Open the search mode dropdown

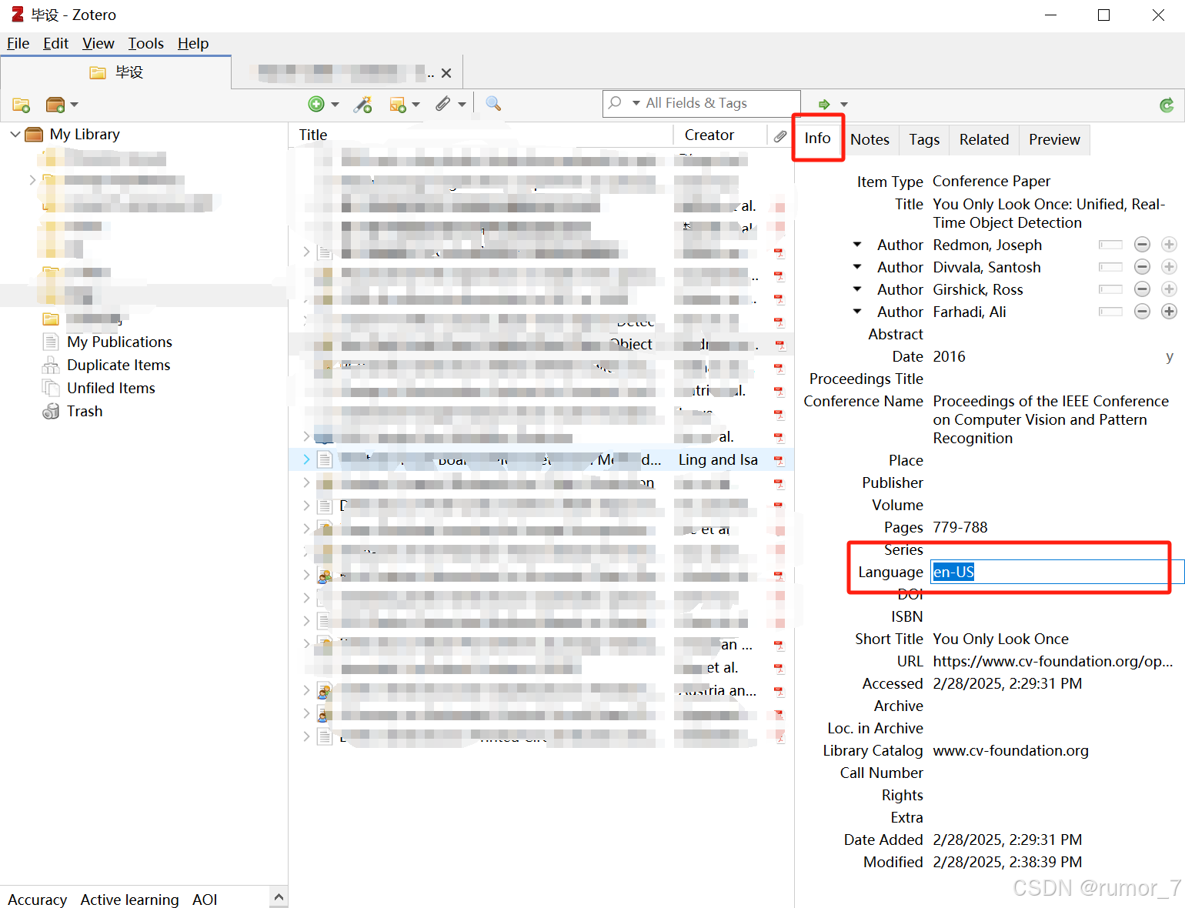[x=636, y=103]
